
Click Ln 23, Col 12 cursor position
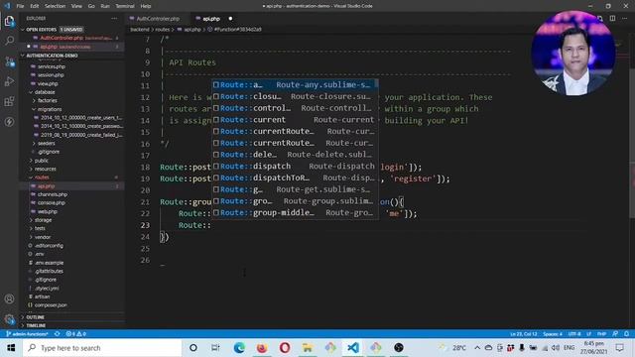523,334
